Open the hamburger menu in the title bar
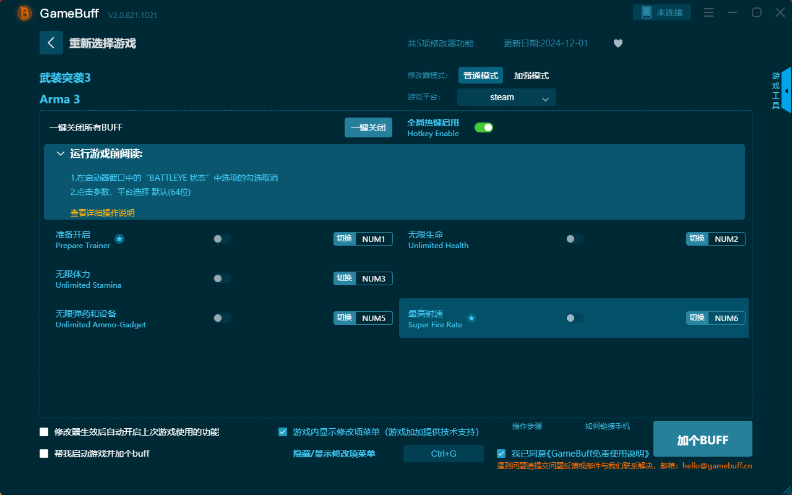792x495 pixels. pyautogui.click(x=708, y=12)
